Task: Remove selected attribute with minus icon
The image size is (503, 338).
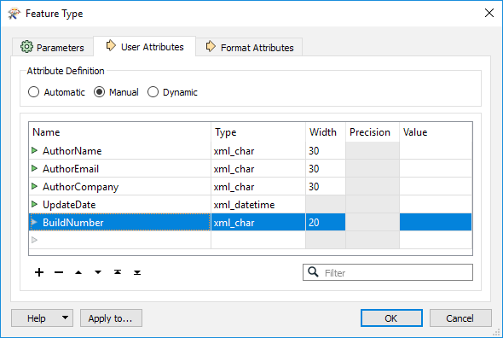Action: (59, 272)
